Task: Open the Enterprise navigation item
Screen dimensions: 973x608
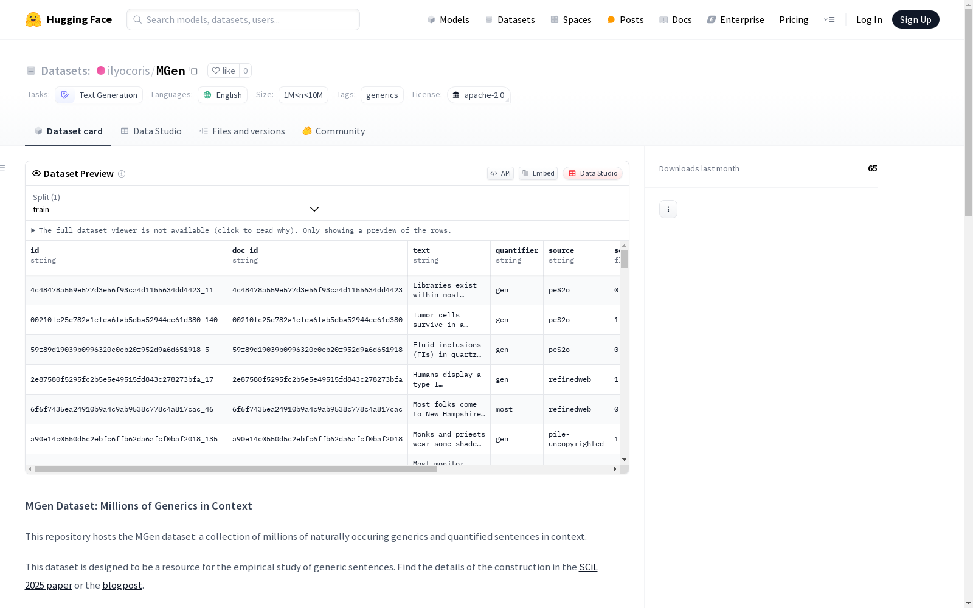Action: pyautogui.click(x=735, y=19)
